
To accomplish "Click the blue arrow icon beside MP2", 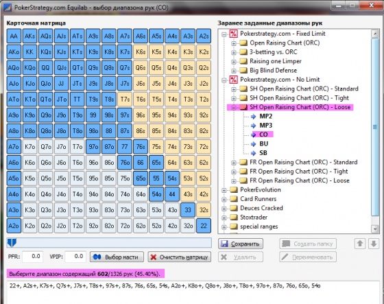I will 254,117.
